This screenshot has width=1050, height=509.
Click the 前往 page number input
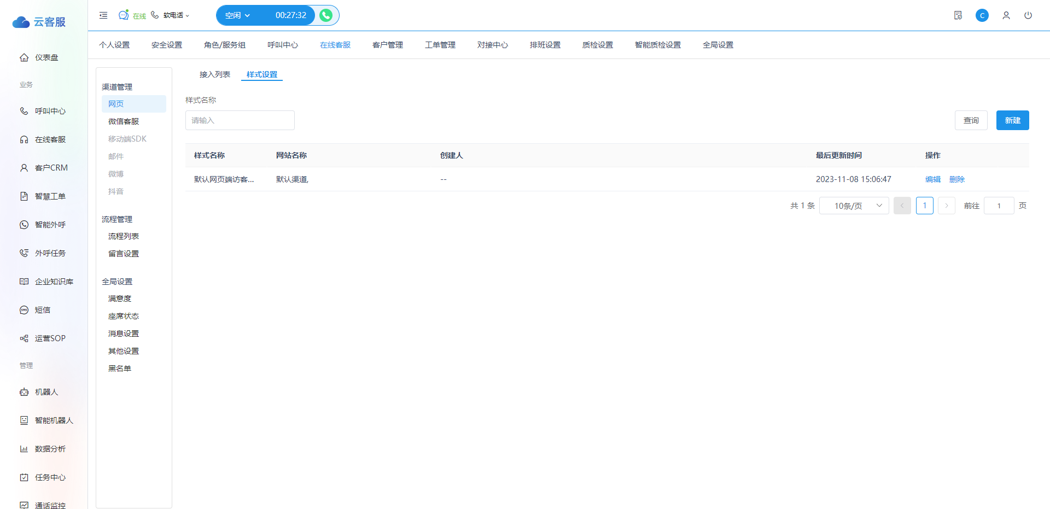pos(999,206)
